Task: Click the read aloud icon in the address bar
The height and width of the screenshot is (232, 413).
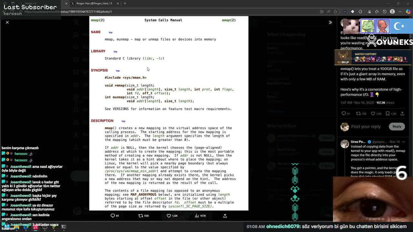Action: [329, 12]
